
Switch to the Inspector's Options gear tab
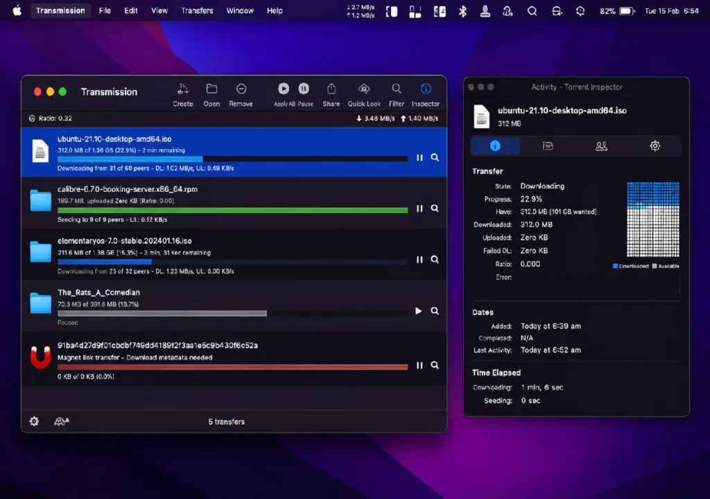(x=655, y=146)
